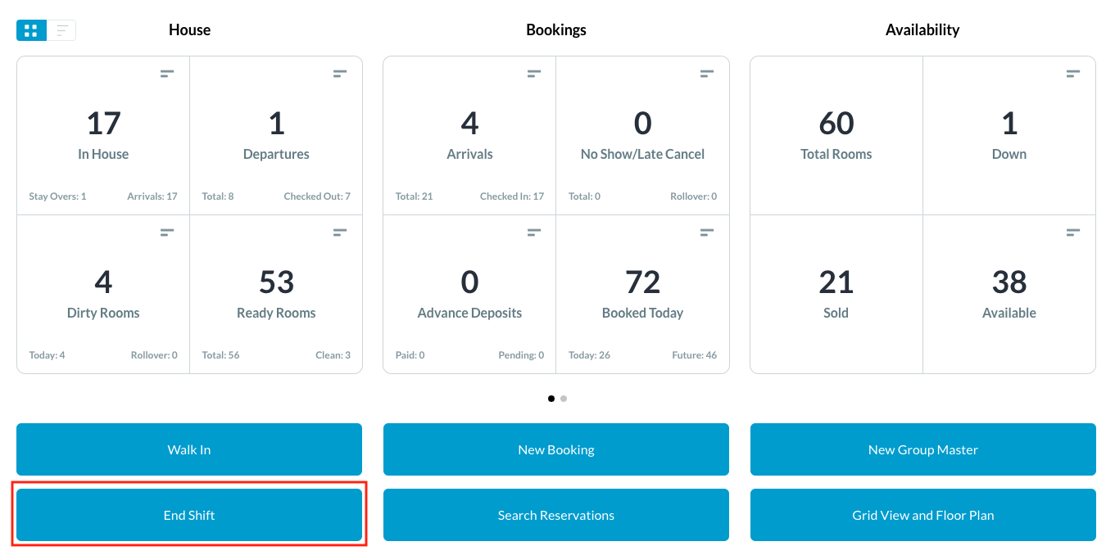Open Advance Deposits tile list icon
Viewport: 1115px width, 555px height.
coord(534,233)
